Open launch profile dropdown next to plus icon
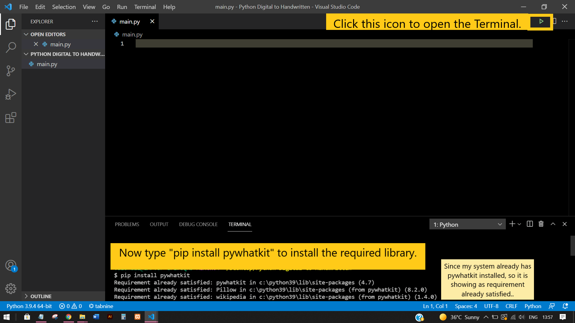Image resolution: width=575 pixels, height=323 pixels. (x=519, y=224)
